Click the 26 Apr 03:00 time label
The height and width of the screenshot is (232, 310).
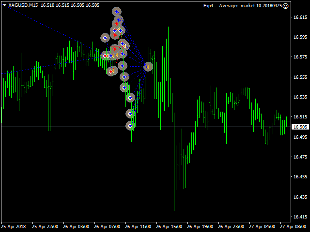point(76,227)
